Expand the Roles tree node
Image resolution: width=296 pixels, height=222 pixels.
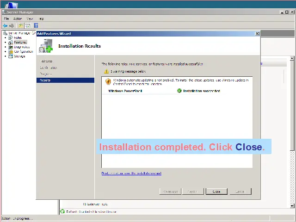5,38
